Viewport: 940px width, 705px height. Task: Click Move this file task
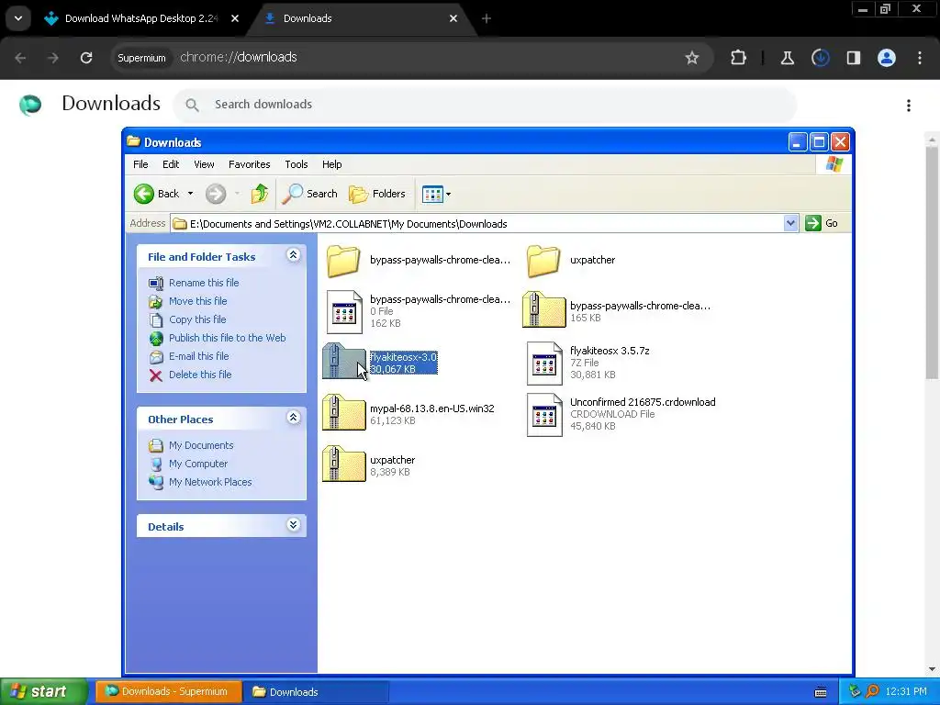(x=198, y=301)
